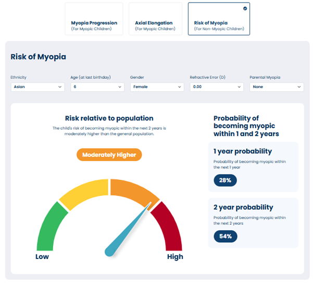Viewport: 313px width, 283px height.
Task: Click the 28% one-year probability badge
Action: [x=225, y=180]
